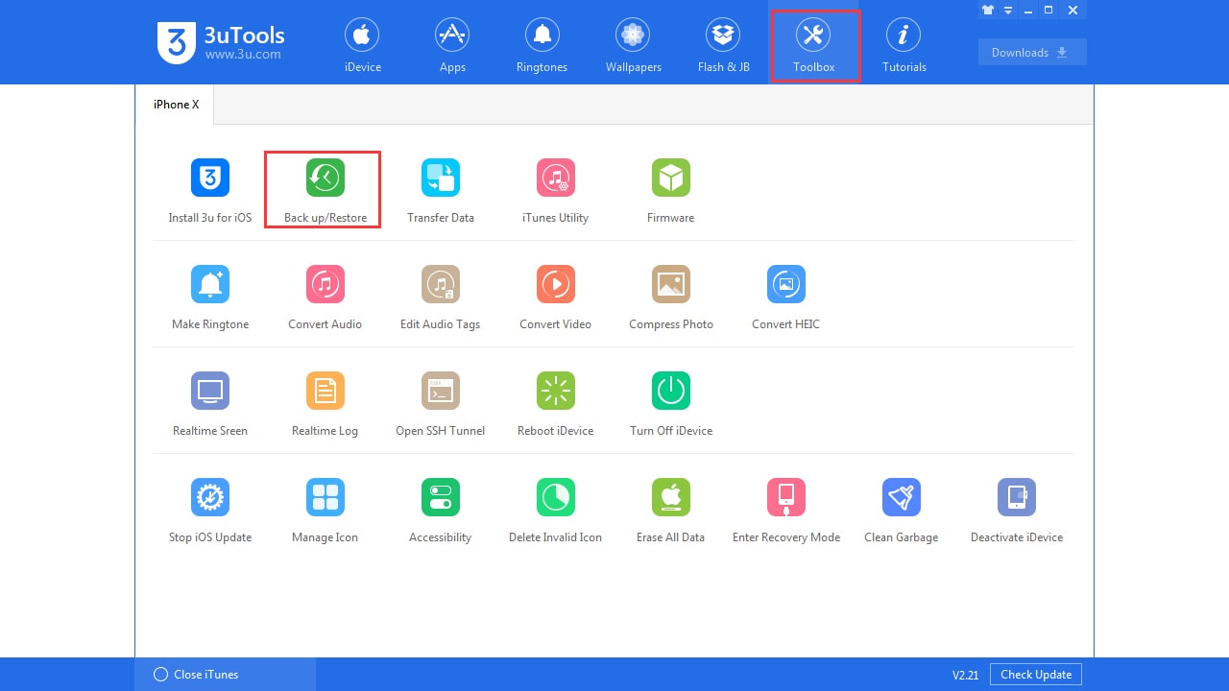The height and width of the screenshot is (691, 1229).
Task: Open the skin shirt icon in title bar
Action: pos(987,11)
